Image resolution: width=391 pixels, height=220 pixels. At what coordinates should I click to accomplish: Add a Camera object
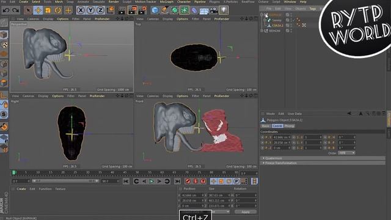214,10
